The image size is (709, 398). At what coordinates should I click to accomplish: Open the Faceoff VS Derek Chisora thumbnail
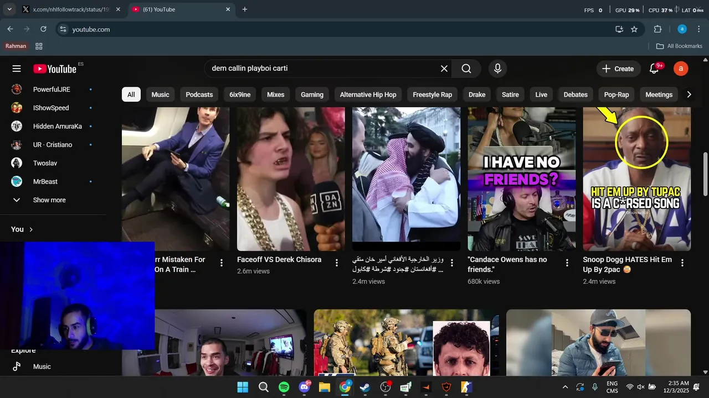(x=291, y=179)
